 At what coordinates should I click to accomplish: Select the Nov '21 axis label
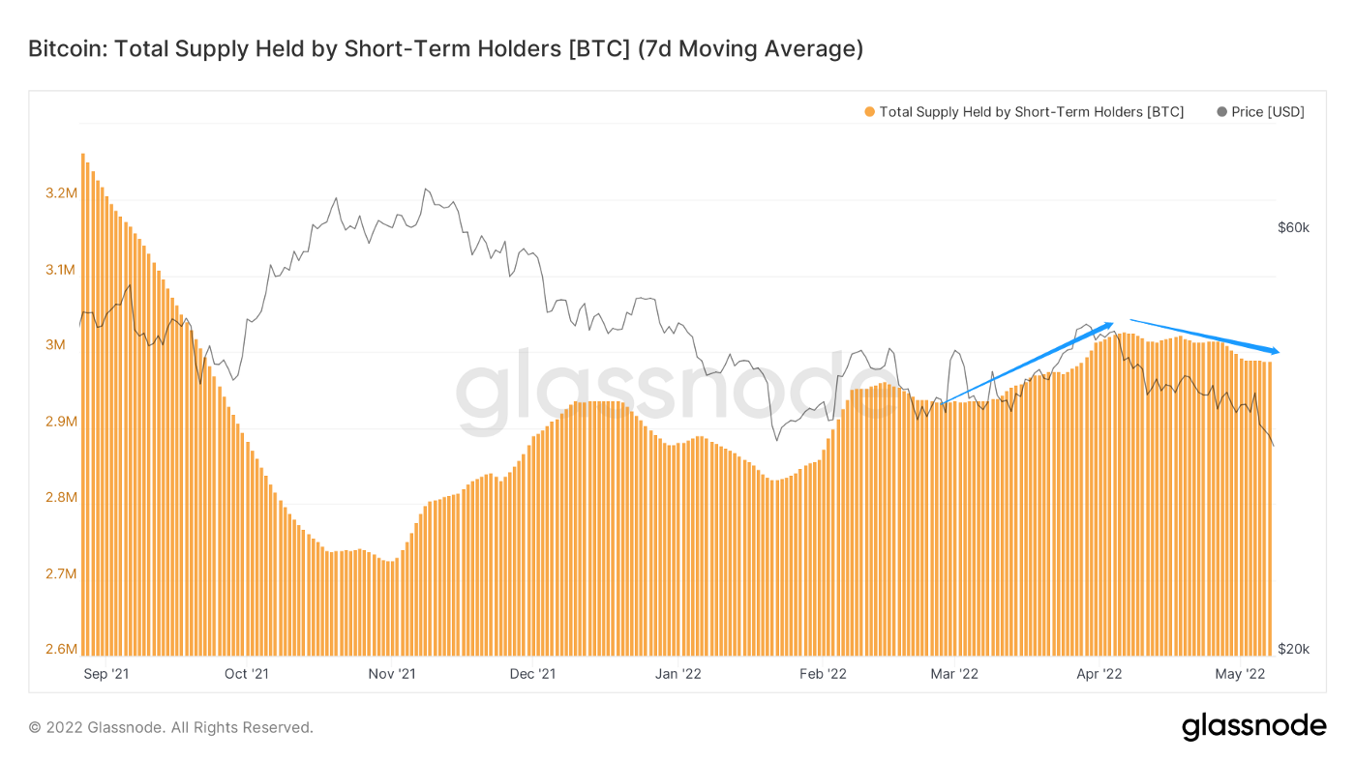pos(393,673)
